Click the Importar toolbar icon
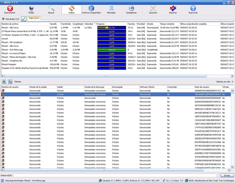Viewport: 235px width, 183px height. (x=173, y=9)
